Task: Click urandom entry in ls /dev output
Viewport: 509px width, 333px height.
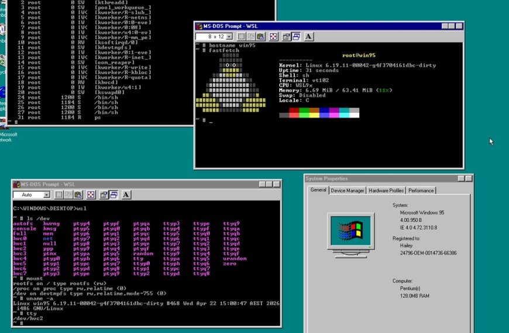Action: point(235,259)
